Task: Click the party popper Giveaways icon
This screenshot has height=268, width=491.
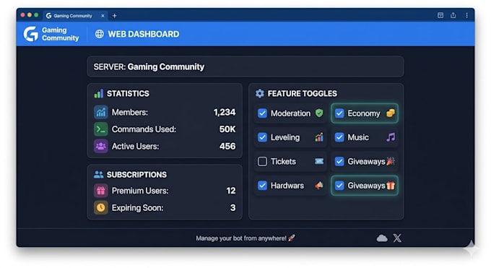Action: (x=391, y=161)
